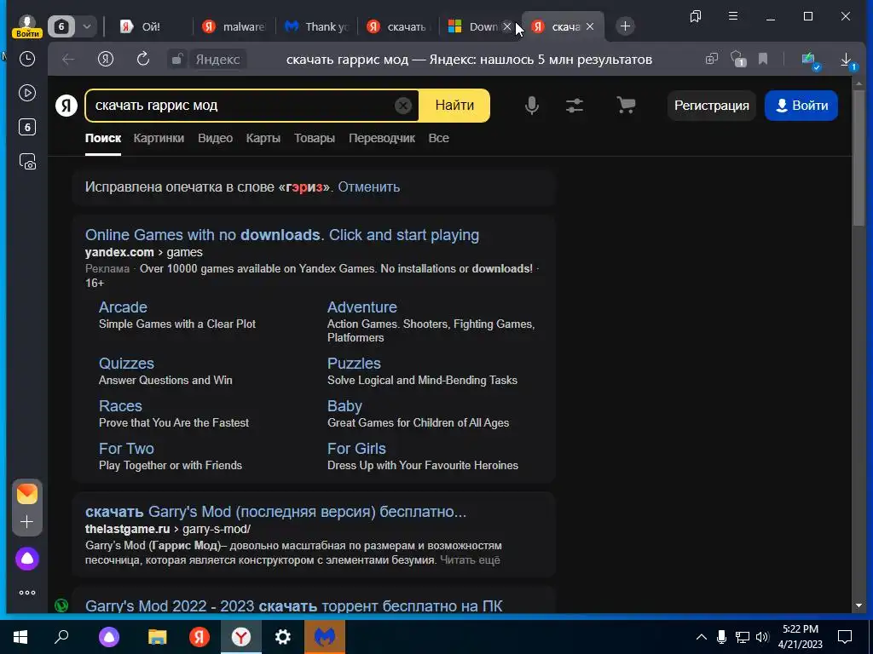Show hidden system tray icons chevron
The width and height of the screenshot is (873, 654).
pyautogui.click(x=702, y=637)
